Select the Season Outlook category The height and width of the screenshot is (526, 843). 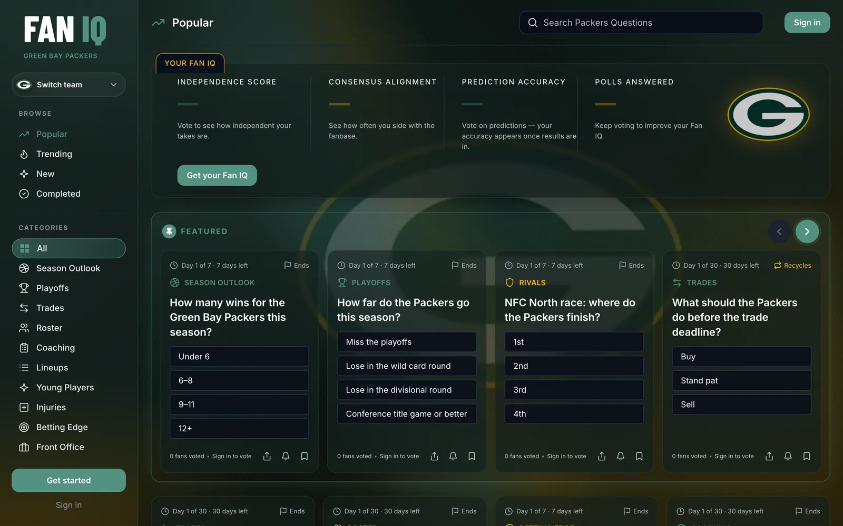[x=68, y=268]
